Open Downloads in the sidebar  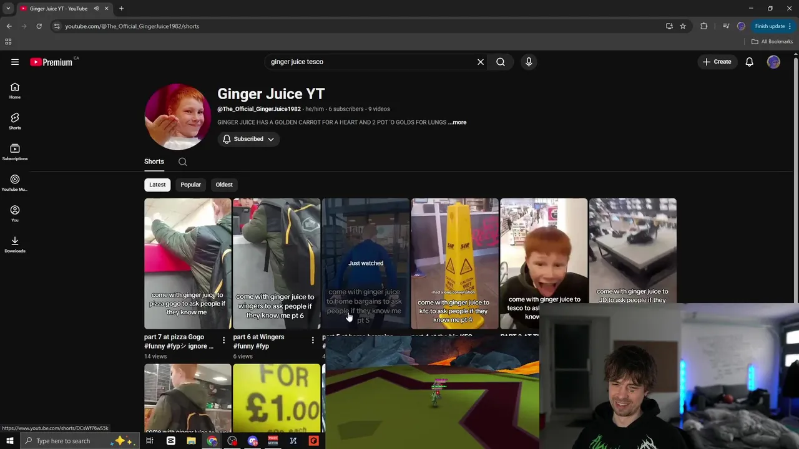(x=15, y=244)
